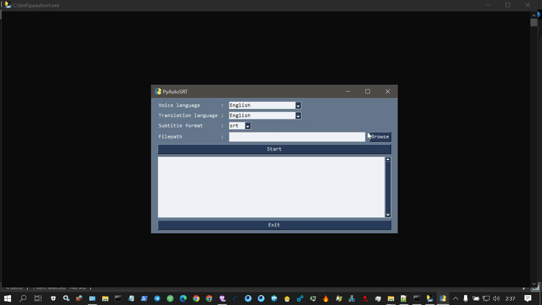
Task: Open the gears settings taskbar icon
Action: (66, 299)
